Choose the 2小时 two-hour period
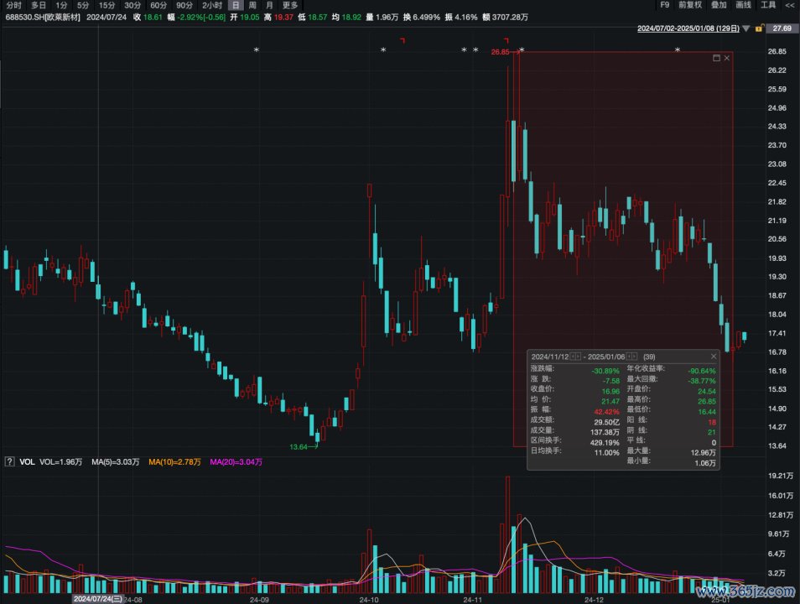The height and width of the screenshot is (604, 800). click(212, 5)
